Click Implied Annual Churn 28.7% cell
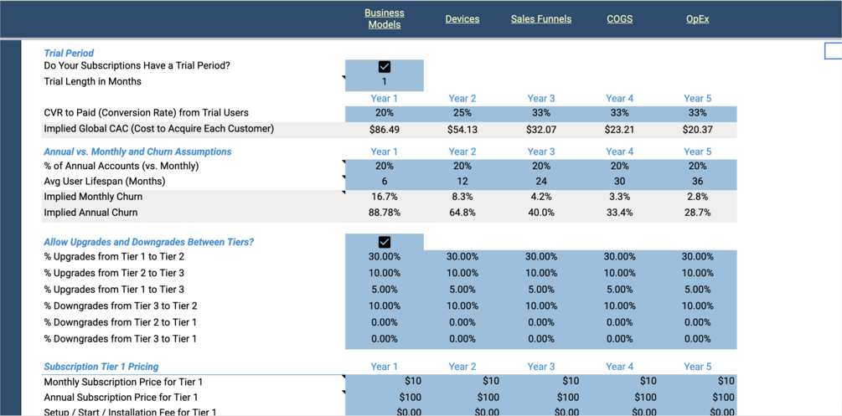 coord(698,213)
